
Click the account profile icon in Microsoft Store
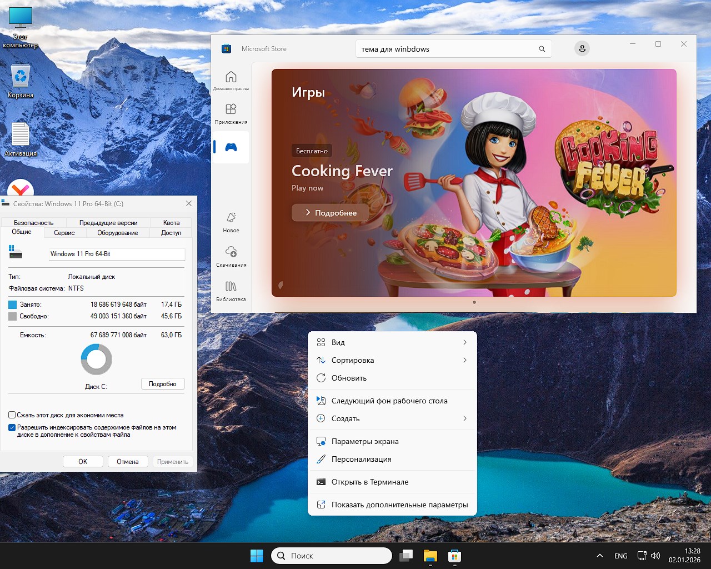coord(582,48)
